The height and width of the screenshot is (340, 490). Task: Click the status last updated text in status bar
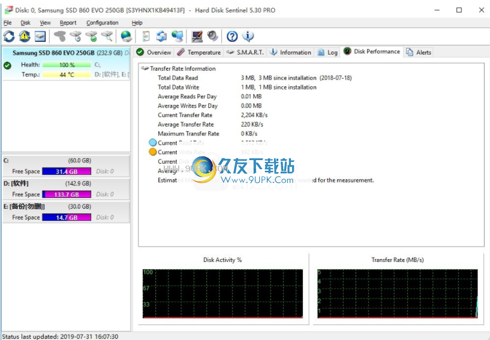click(60, 336)
